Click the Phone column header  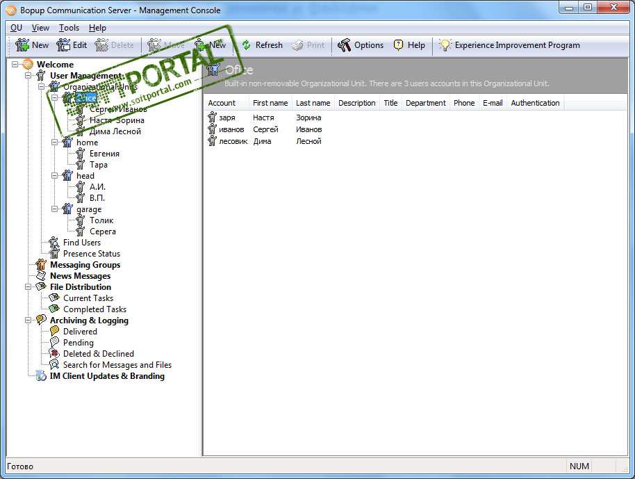click(464, 103)
